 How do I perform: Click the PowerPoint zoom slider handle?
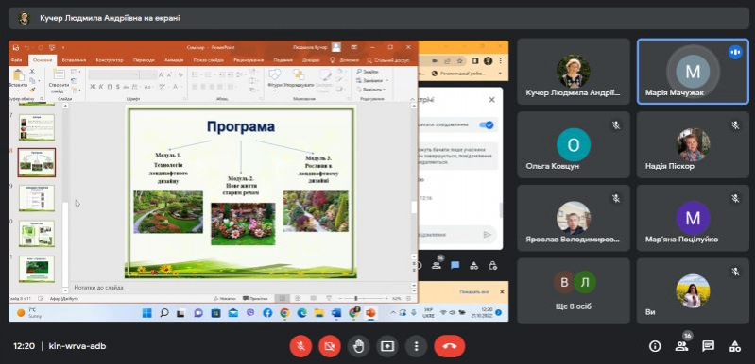(x=356, y=298)
